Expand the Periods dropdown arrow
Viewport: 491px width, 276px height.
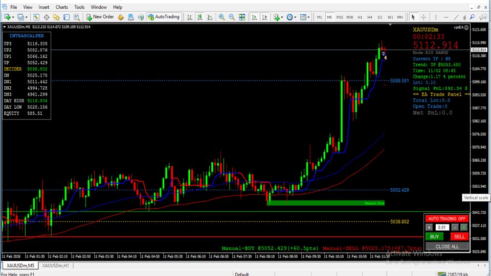[295, 17]
